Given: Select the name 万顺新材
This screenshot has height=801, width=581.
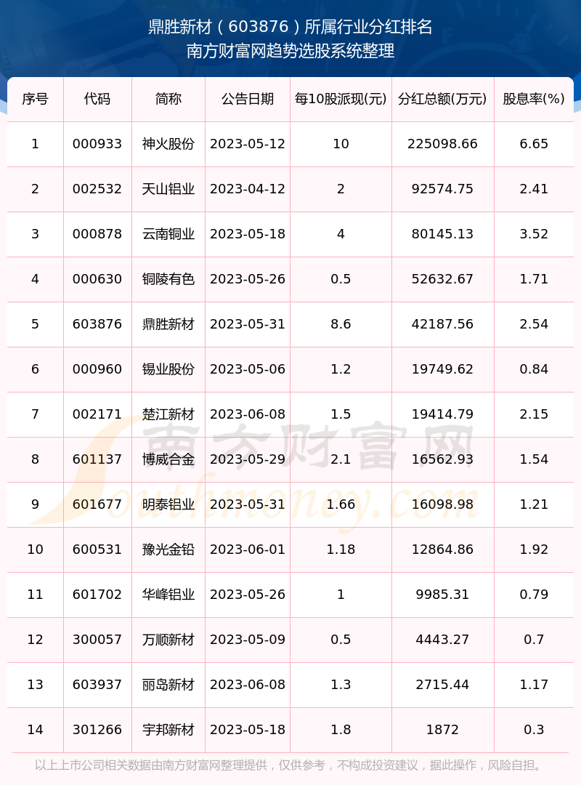Looking at the screenshot, I should 168,640.
